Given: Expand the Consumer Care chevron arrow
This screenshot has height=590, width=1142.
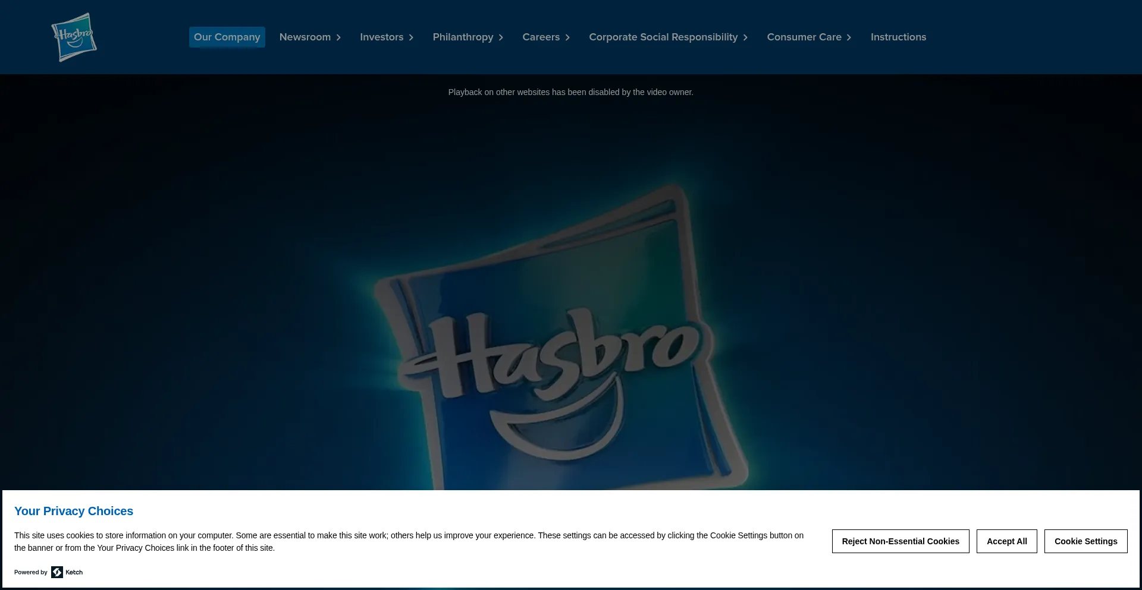Looking at the screenshot, I should click(x=849, y=37).
